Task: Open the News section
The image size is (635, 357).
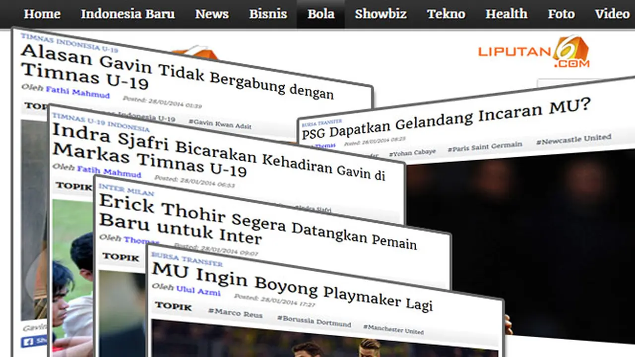Action: (212, 14)
